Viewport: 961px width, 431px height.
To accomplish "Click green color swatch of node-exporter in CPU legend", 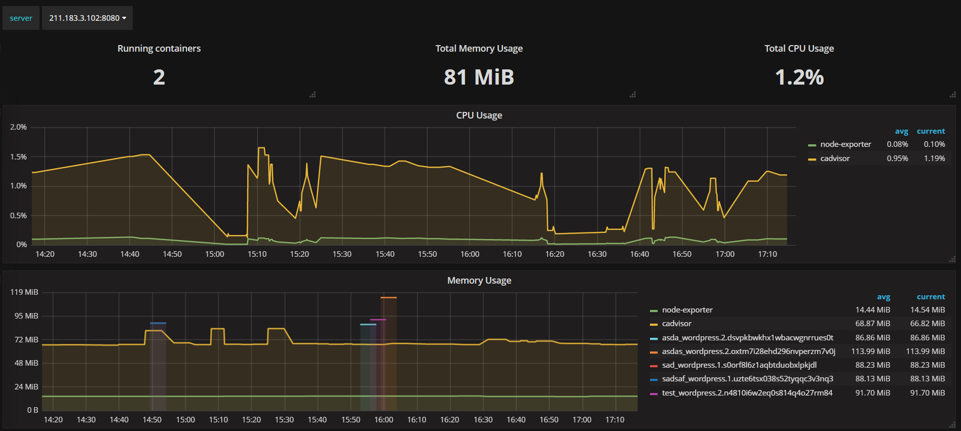I will [812, 145].
